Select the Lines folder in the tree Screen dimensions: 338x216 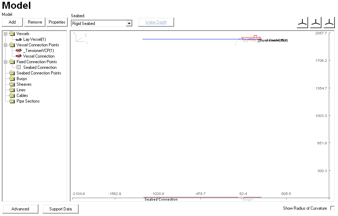point(21,90)
